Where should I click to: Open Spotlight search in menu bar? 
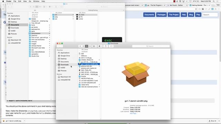[x=214, y=1]
